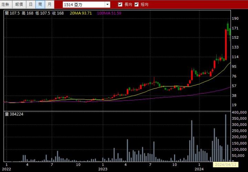The width and height of the screenshot is (248, 172).
Task: Click the 1514 亞力 stock symbol field
Action: click(x=84, y=4)
